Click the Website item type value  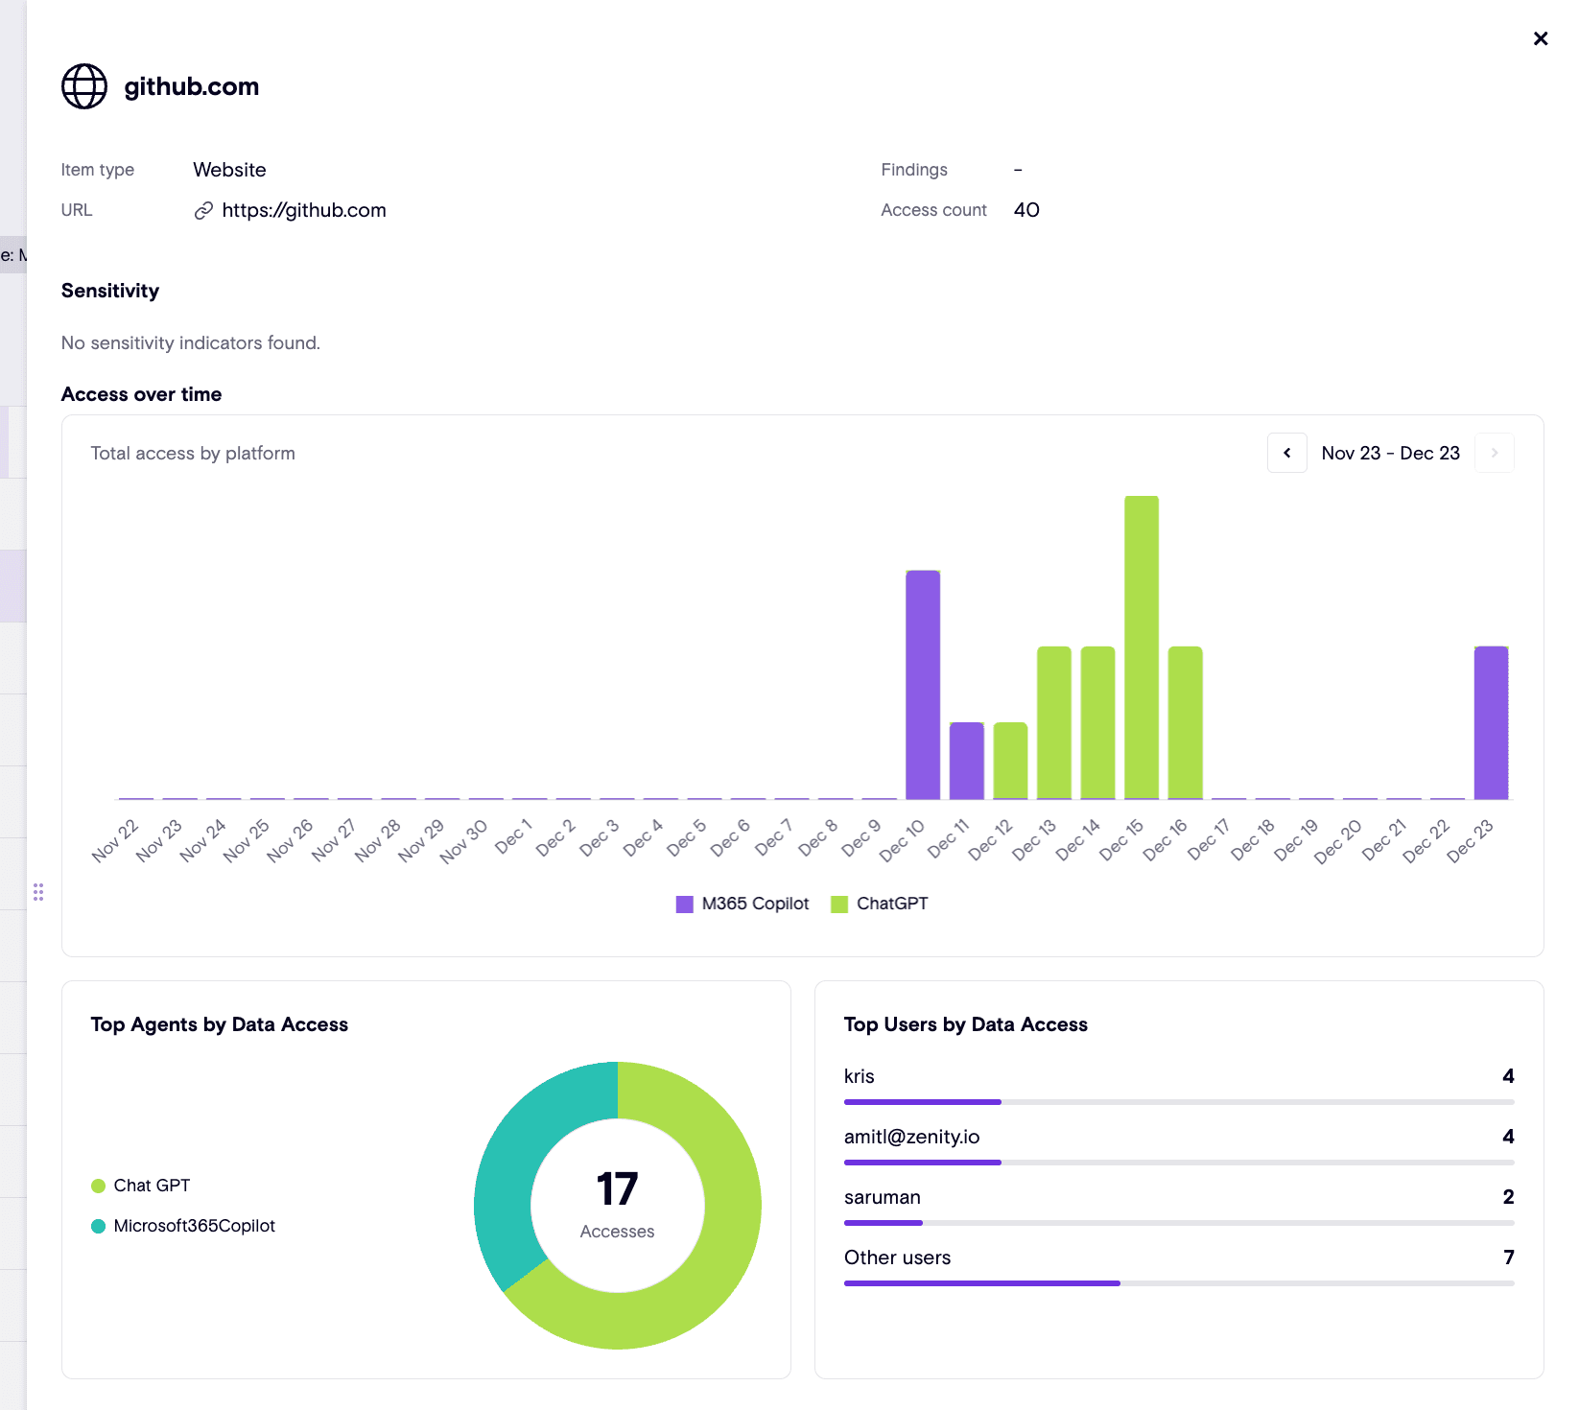(x=230, y=170)
